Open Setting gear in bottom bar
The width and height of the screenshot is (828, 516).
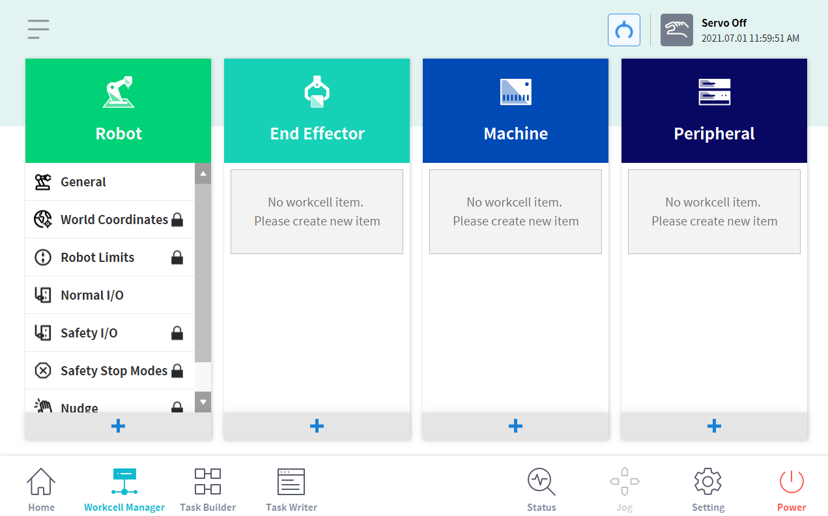(x=707, y=489)
